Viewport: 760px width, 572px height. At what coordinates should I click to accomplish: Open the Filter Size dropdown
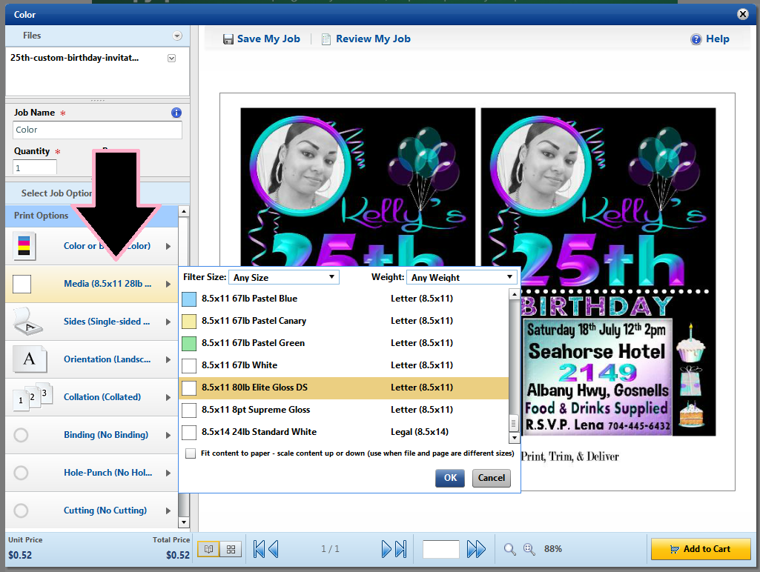point(283,277)
